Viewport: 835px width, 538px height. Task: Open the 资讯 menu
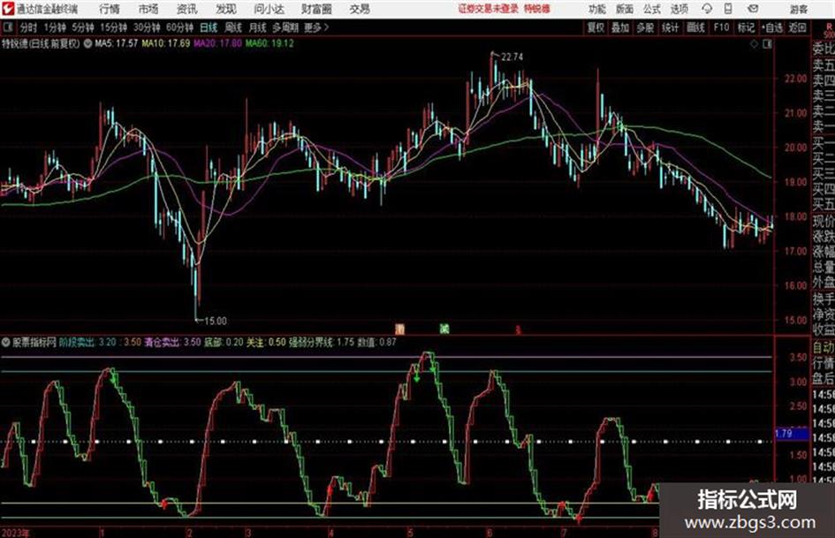coord(187,9)
